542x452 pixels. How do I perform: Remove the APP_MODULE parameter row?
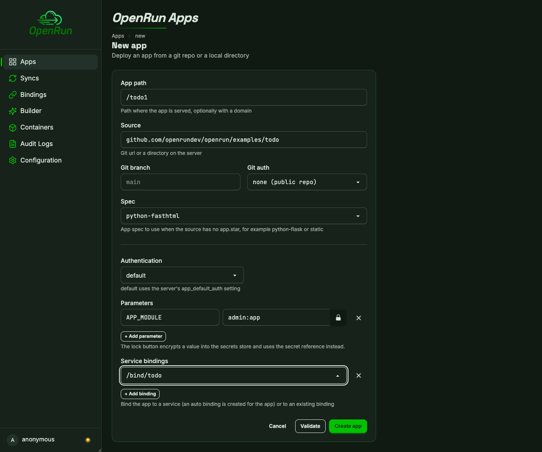coord(359,318)
